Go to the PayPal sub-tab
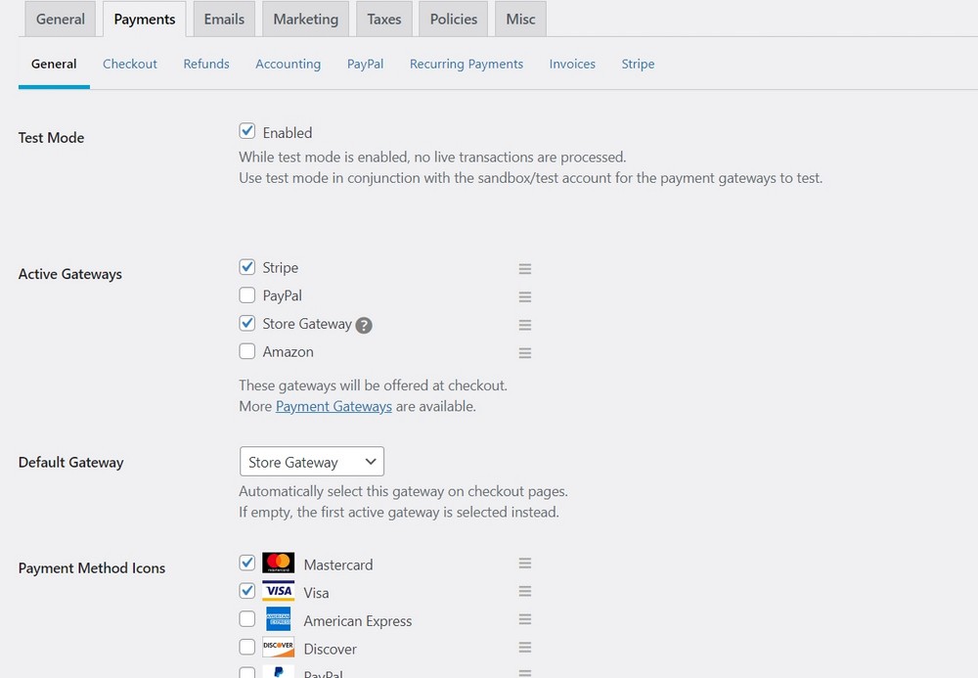978x678 pixels. pos(365,64)
